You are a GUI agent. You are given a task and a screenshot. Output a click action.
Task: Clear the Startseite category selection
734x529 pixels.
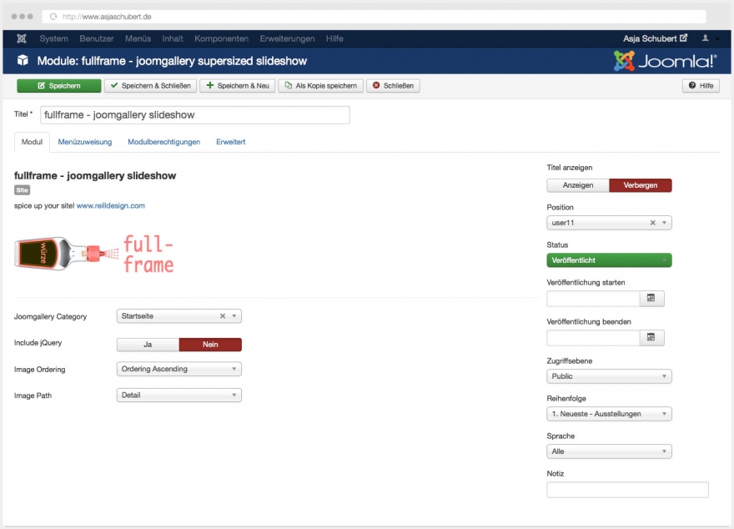coord(223,316)
